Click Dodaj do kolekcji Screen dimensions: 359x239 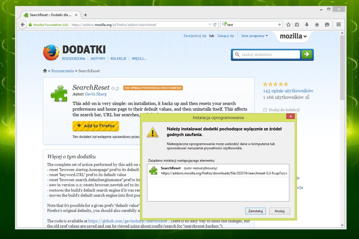[281, 110]
